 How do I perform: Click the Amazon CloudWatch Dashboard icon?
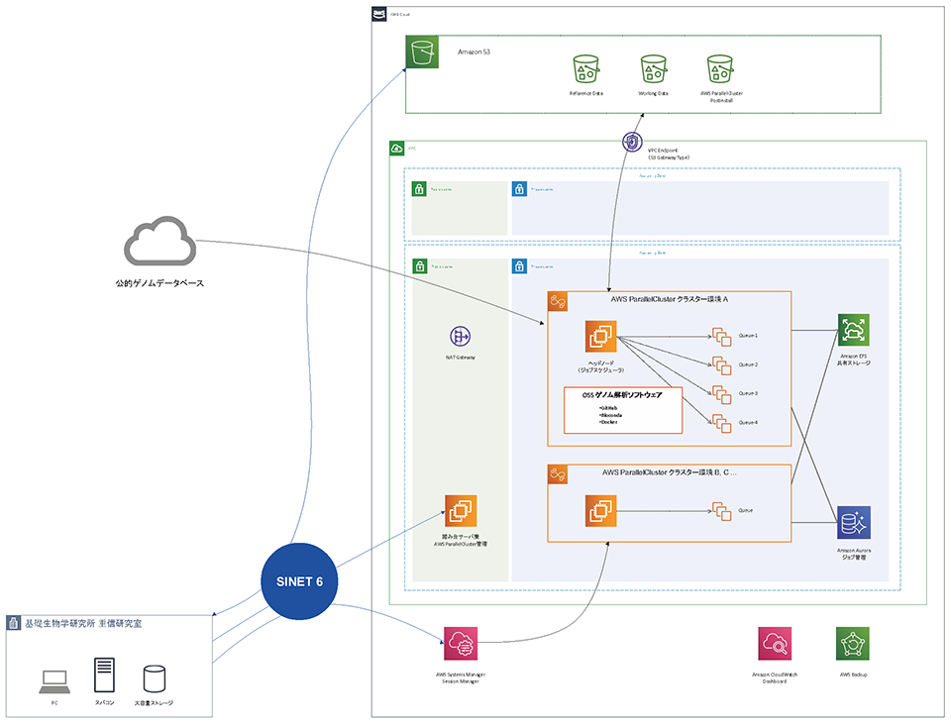pyautogui.click(x=774, y=645)
